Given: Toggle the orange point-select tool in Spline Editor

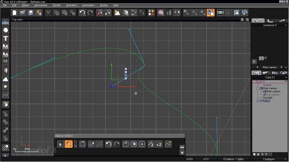Looking at the screenshot, I should click(x=69, y=144).
